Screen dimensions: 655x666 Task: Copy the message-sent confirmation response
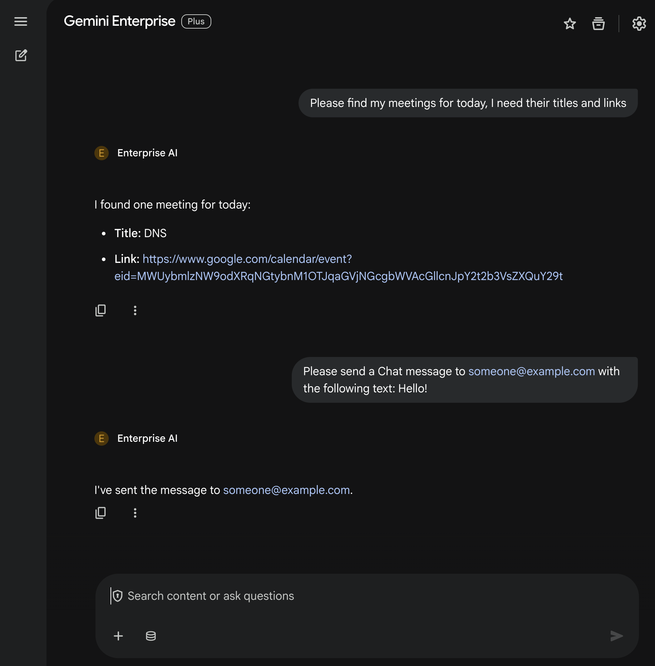click(101, 513)
